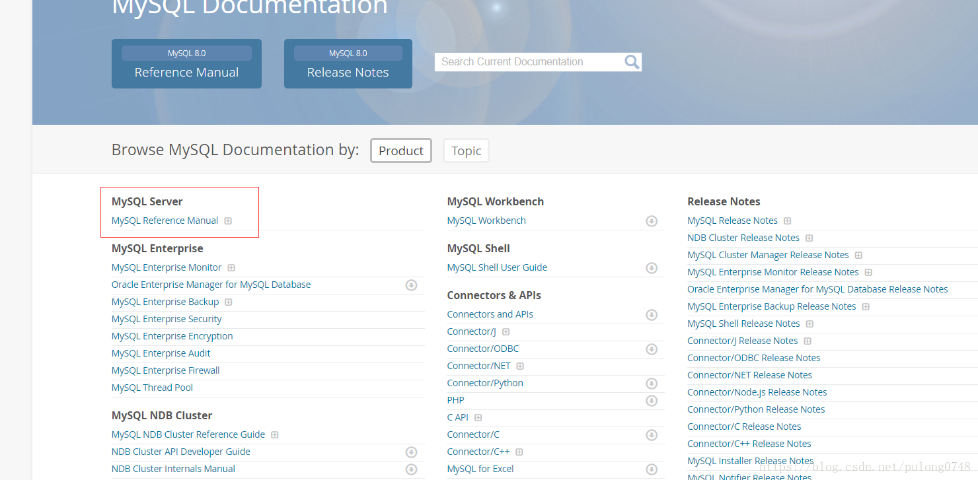Expand MySQL Shell Release Notes versions
The image size is (978, 480).
point(810,324)
